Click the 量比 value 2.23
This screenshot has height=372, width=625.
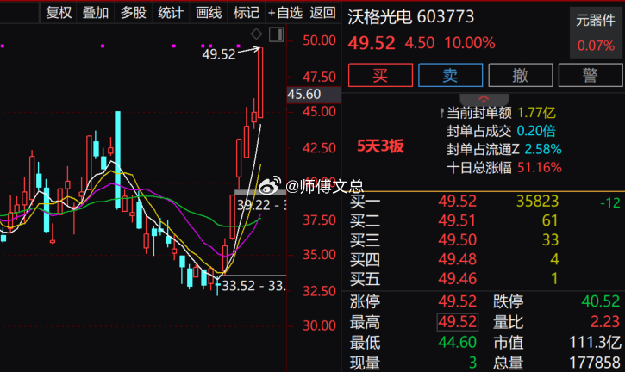tap(605, 321)
